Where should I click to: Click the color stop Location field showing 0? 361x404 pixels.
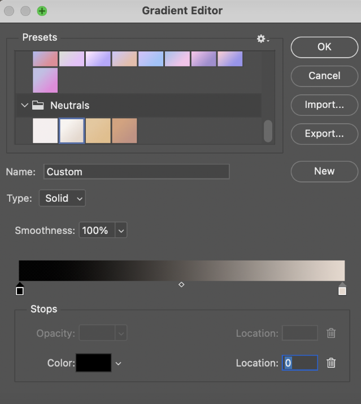(299, 363)
